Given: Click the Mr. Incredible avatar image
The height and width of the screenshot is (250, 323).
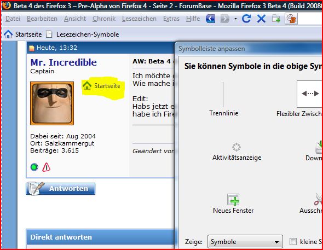Looking at the screenshot, I should point(52,103).
